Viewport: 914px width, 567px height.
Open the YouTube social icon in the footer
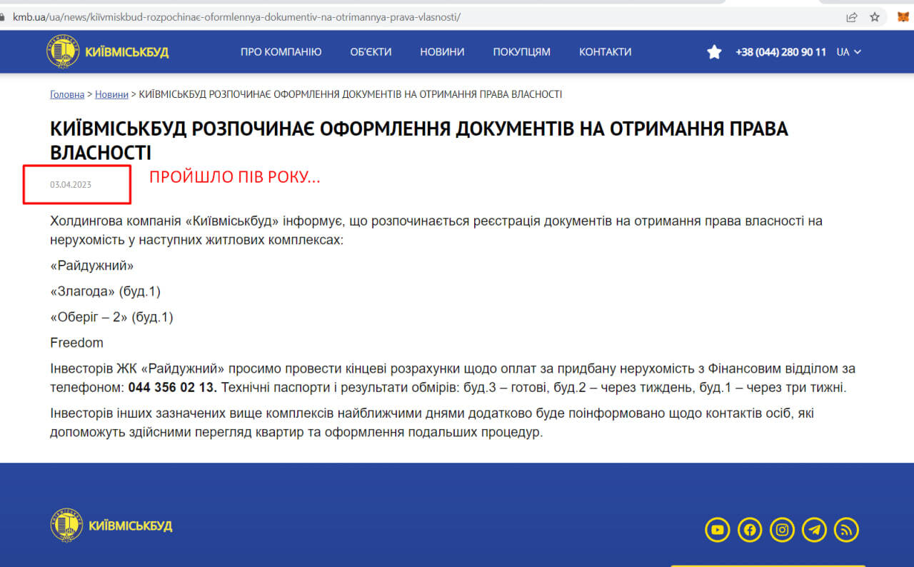click(717, 530)
